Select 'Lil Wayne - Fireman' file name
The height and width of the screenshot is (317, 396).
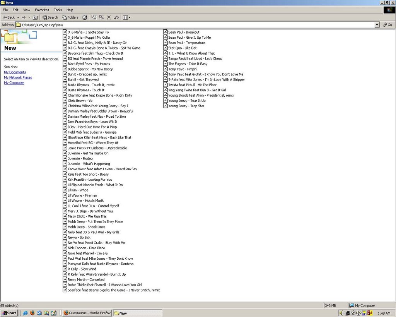(82, 195)
